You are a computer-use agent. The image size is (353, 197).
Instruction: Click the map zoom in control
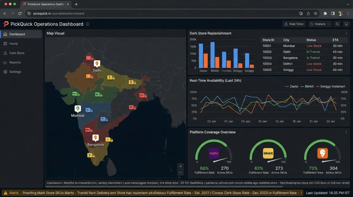[180, 166]
